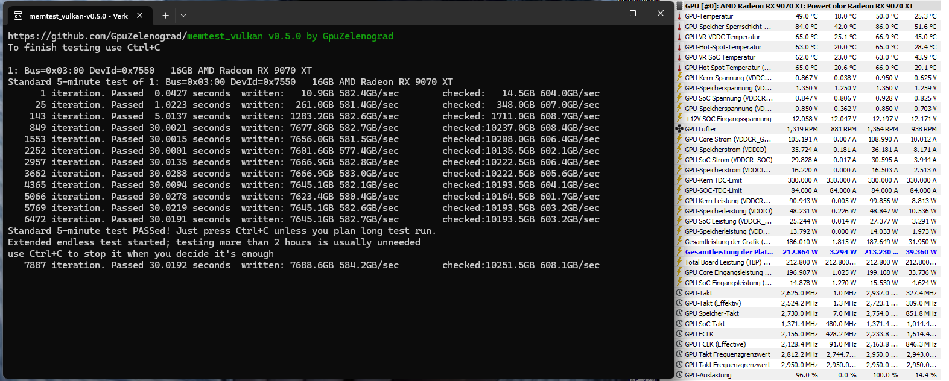The image size is (949, 381).
Task: Click bolt icon beside GPU-Speicherstrom (VDDIO)
Action: click(x=679, y=150)
